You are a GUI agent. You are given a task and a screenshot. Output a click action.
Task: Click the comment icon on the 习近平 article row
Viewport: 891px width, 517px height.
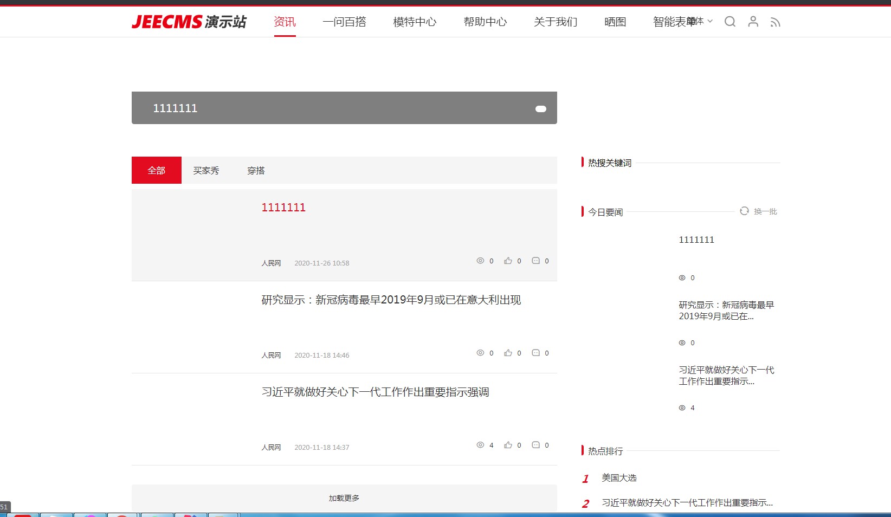pos(535,445)
